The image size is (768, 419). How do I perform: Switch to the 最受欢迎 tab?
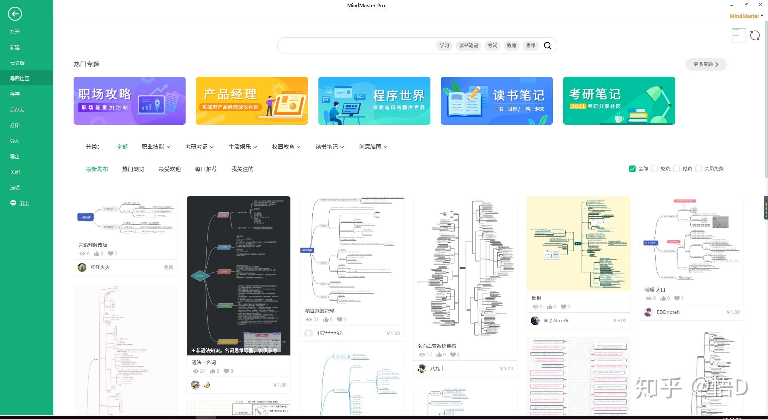coord(170,169)
